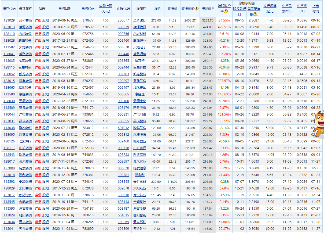Screen dimensions: 324x233
Task: Sort by 申购日期 column header
Action: pyautogui.click(x=65, y=9)
